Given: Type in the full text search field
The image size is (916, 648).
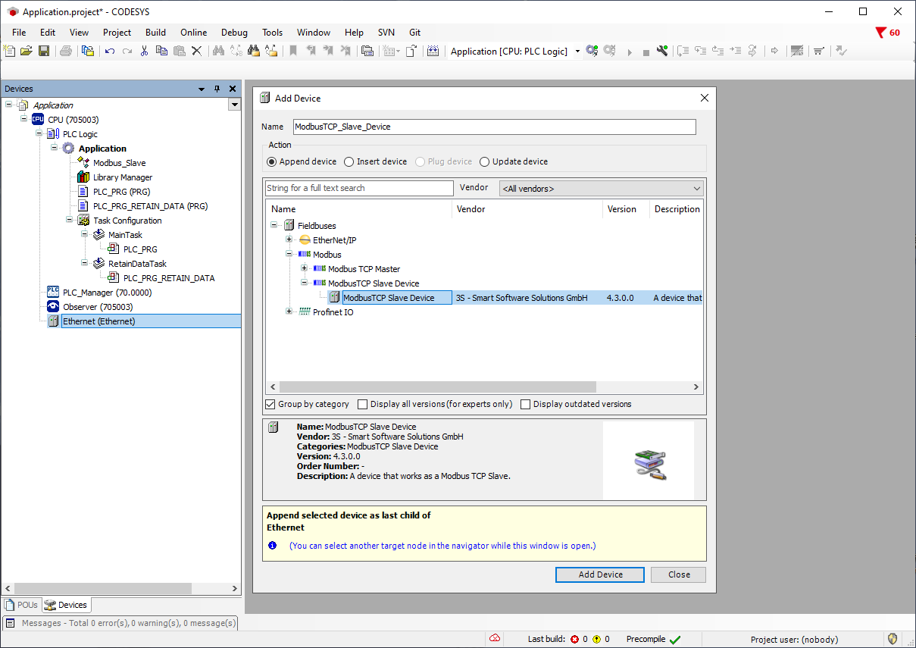Looking at the screenshot, I should 358,187.
